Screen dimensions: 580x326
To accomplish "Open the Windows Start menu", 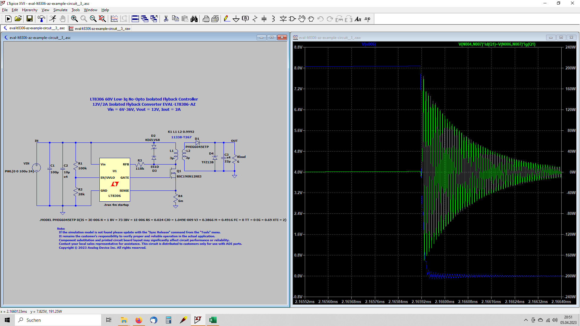I will coord(7,320).
